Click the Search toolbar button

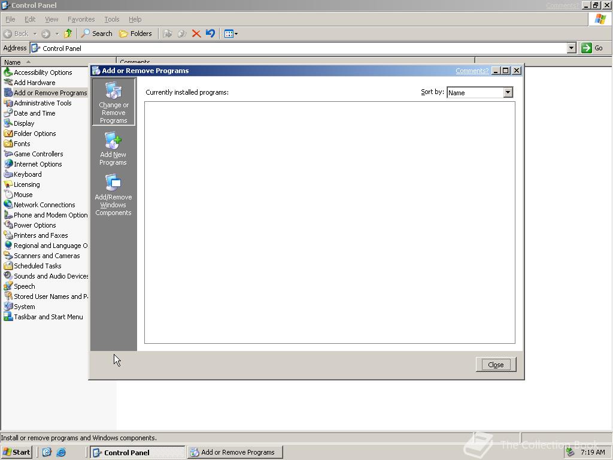(96, 34)
